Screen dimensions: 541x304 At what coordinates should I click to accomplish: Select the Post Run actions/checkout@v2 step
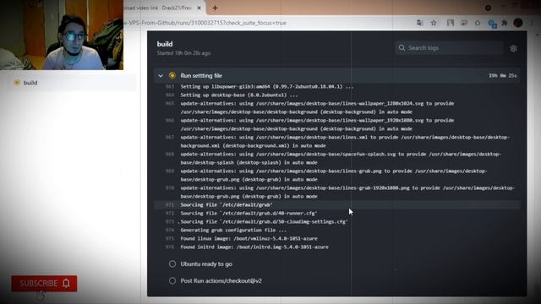[x=221, y=281]
